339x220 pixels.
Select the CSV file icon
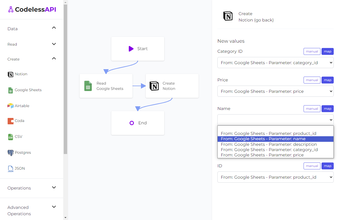tap(11, 137)
